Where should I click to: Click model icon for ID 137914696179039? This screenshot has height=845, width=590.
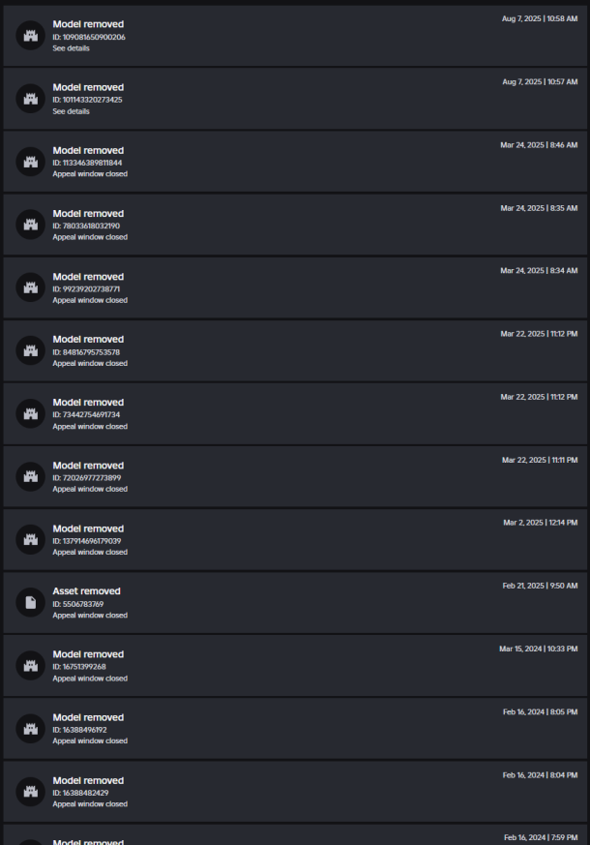(30, 540)
